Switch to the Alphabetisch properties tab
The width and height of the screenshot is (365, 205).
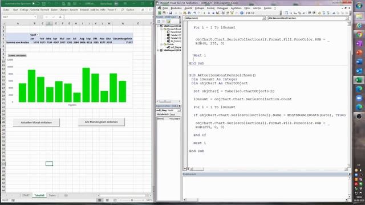[x=163, y=114]
